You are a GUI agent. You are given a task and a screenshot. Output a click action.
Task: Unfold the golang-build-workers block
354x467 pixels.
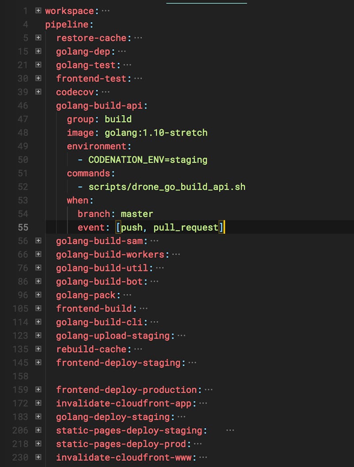(x=38, y=254)
